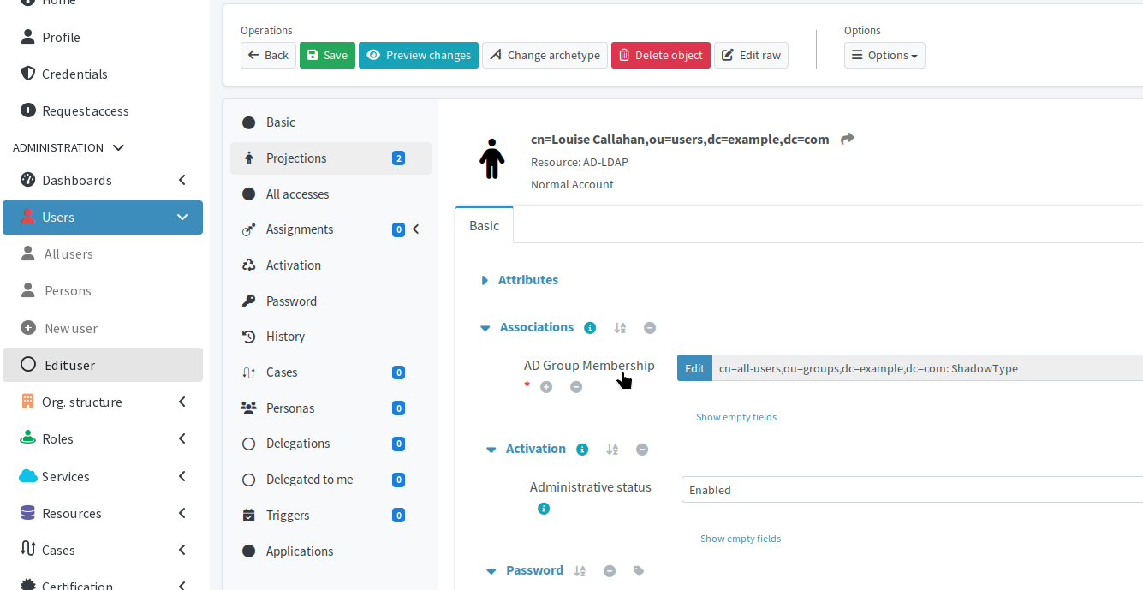Switch to the Basic tab

pos(484,225)
